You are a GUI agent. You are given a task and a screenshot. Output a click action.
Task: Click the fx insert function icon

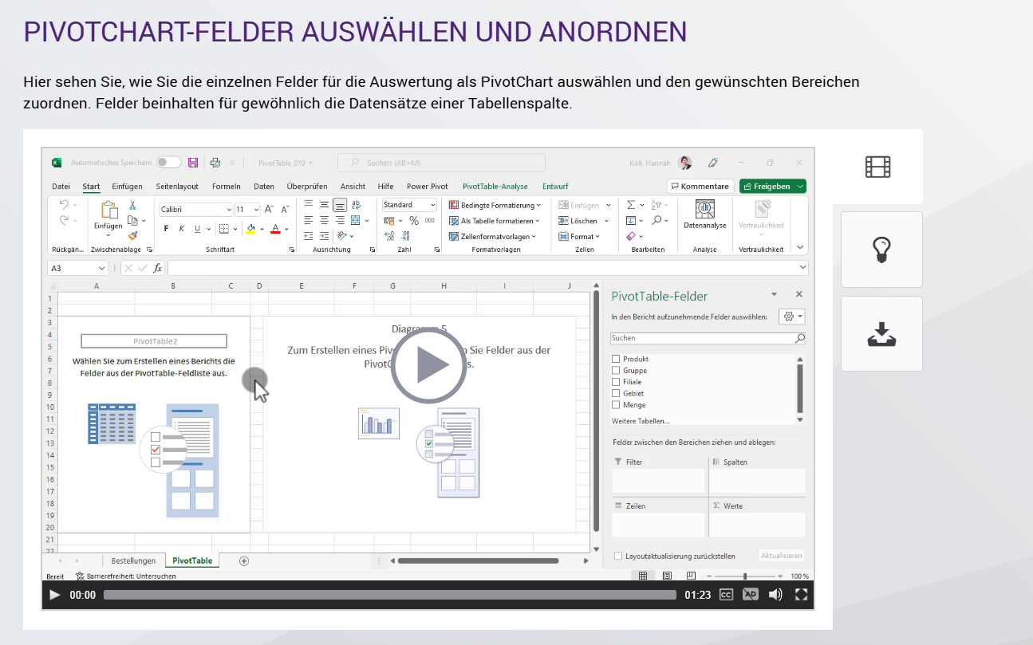(158, 268)
